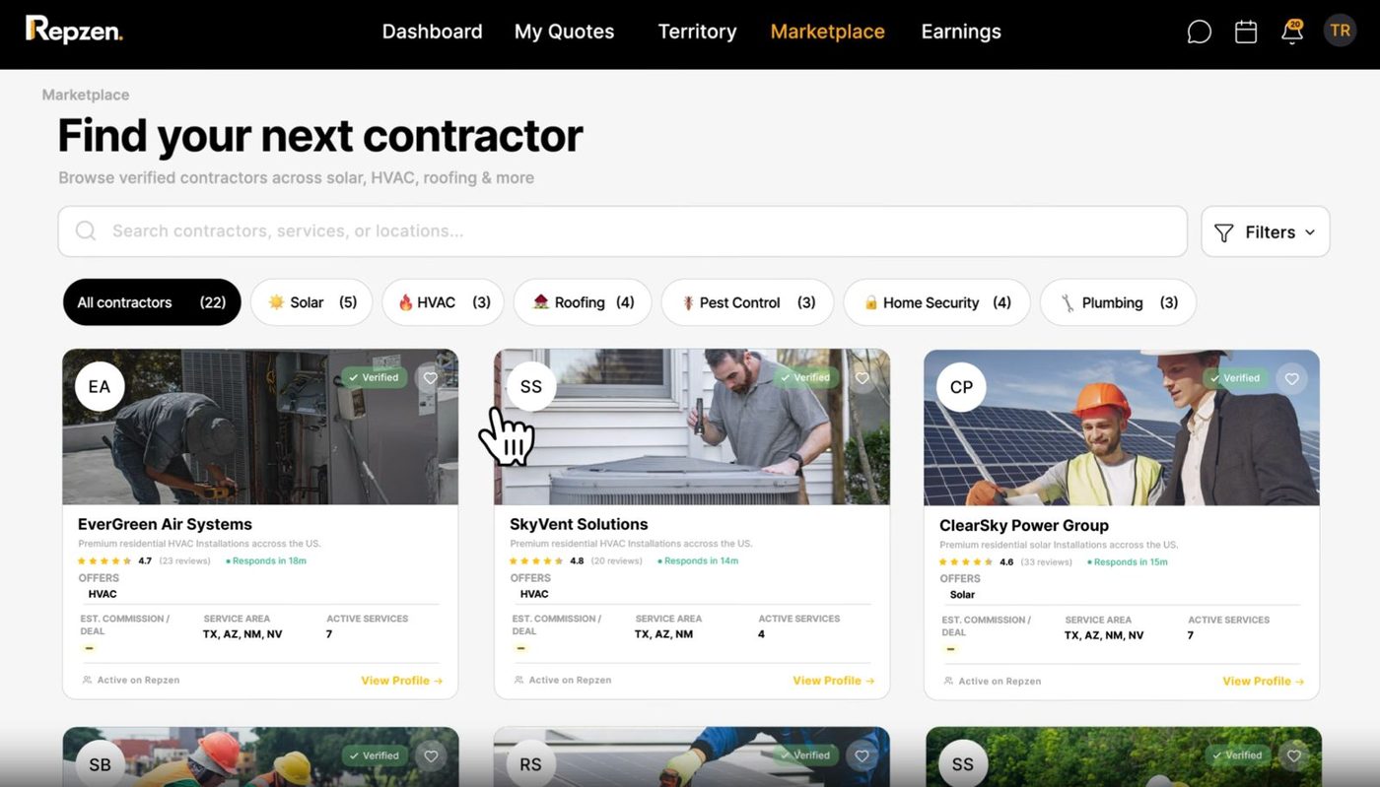1380x787 pixels.
Task: Click star rating on SkyVent Solutions
Action: [x=537, y=561]
